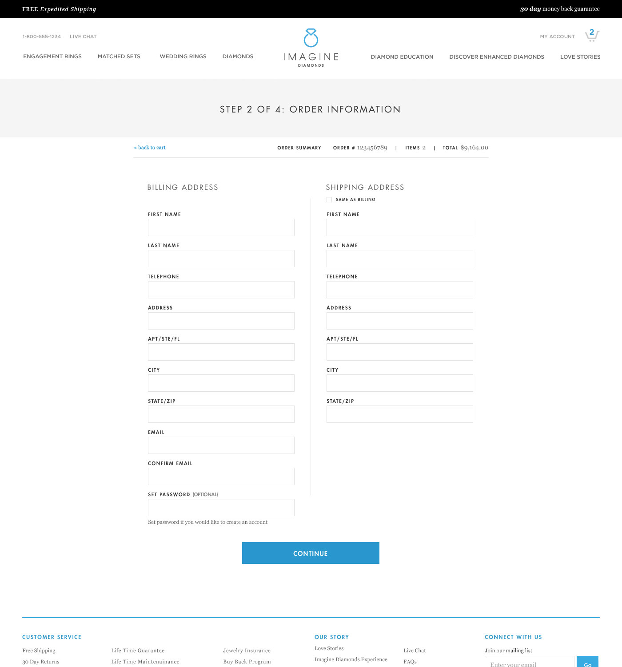Image resolution: width=622 pixels, height=667 pixels.
Task: Focus the billing Telephone field
Action: point(221,289)
